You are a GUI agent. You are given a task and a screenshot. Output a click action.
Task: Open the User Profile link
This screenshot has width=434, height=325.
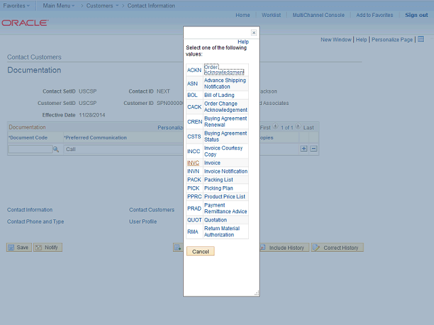[143, 221]
